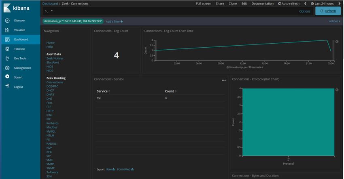344x179 pixels.
Task: Click the Kibana logo
Action: pos(17,8)
